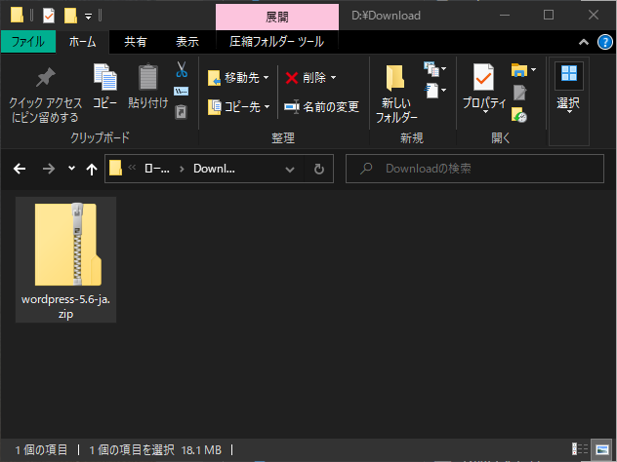Go forward with the right arrow
Viewport: 617px width, 462px height.
pyautogui.click(x=49, y=169)
